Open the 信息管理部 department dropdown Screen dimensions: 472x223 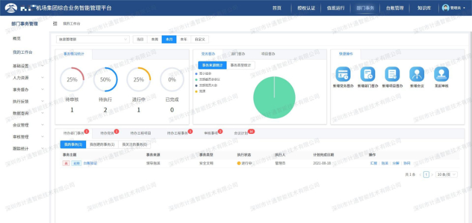click(x=93, y=40)
